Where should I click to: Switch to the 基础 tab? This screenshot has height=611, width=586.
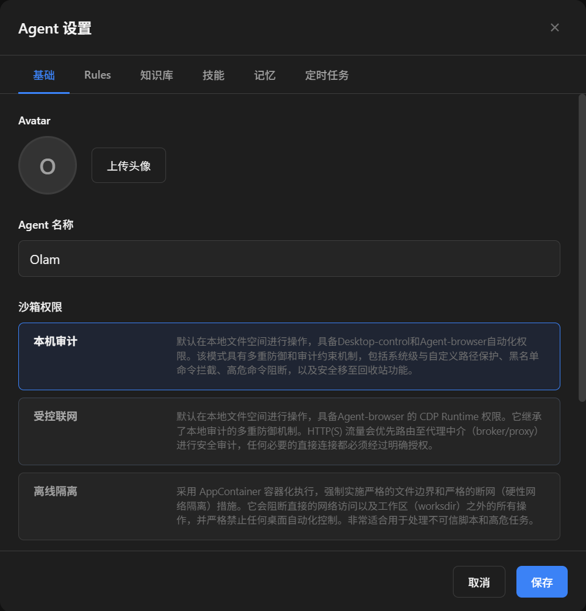pyautogui.click(x=44, y=75)
